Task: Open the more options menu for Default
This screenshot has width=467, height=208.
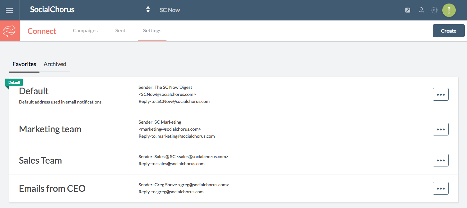Action: pos(440,95)
